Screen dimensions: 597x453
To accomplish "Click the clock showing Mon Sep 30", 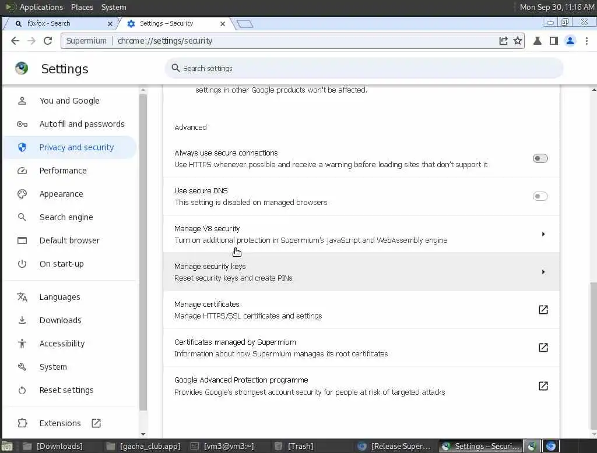I will pyautogui.click(x=557, y=7).
